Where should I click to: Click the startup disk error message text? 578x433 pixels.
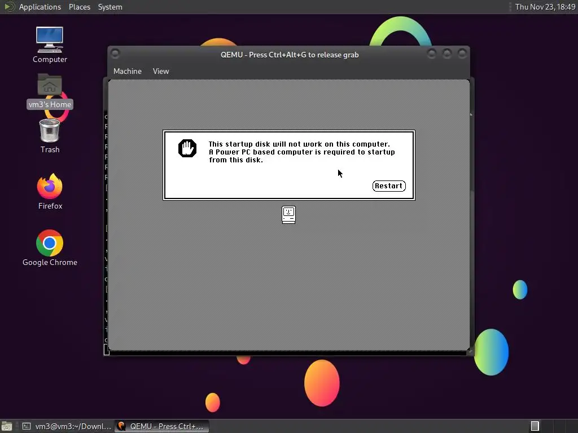pyautogui.click(x=301, y=152)
